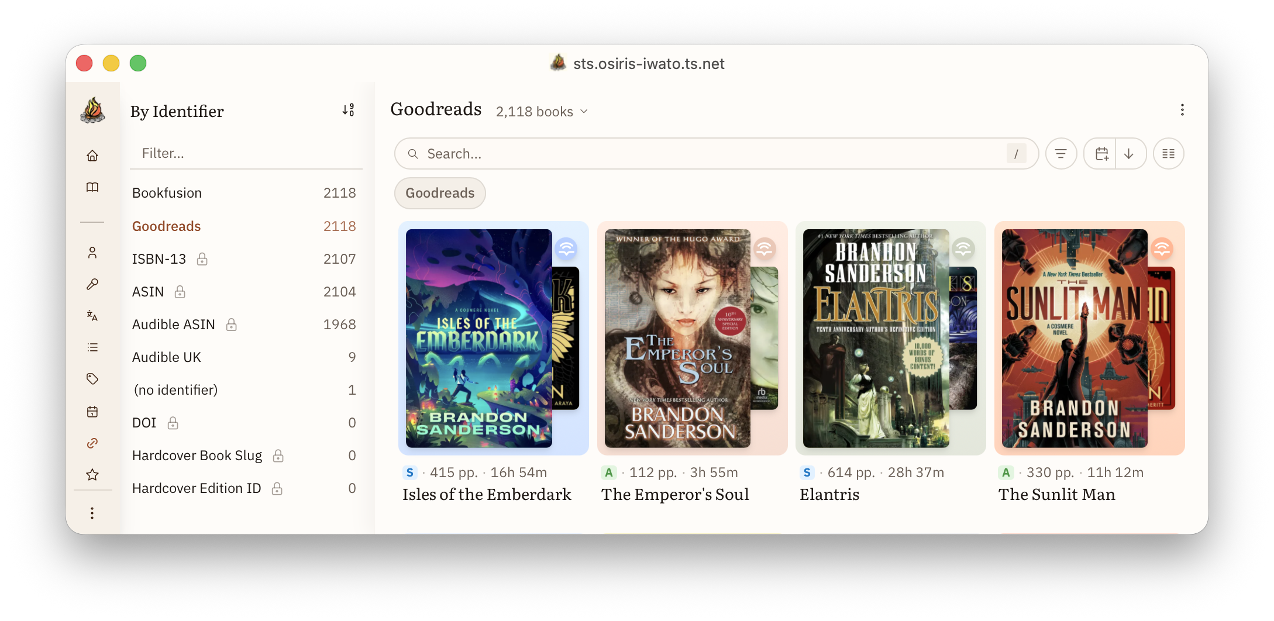Select Audible UK identifier row
The width and height of the screenshot is (1274, 621).
coord(244,357)
